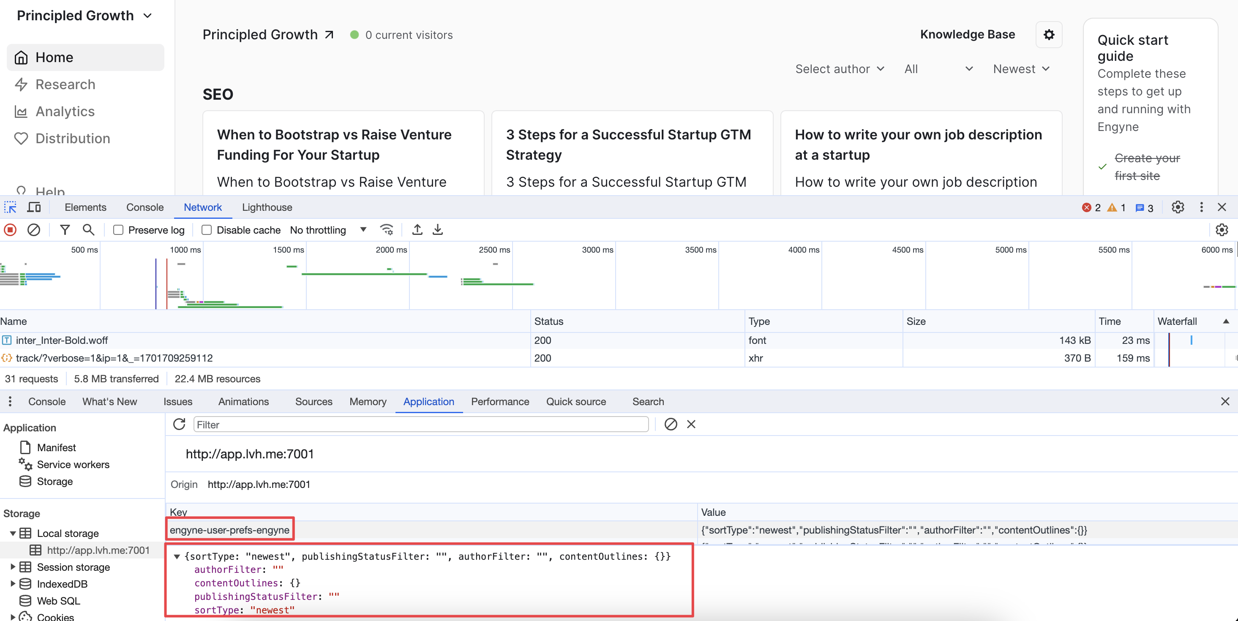Open the Principled Growth workspace switcher
Screen dimensions: 1238x621
tap(85, 15)
